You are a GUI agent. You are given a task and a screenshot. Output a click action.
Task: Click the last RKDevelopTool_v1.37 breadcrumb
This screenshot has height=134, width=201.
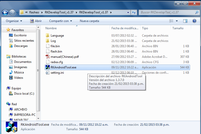pyautogui.click(x=94, y=12)
